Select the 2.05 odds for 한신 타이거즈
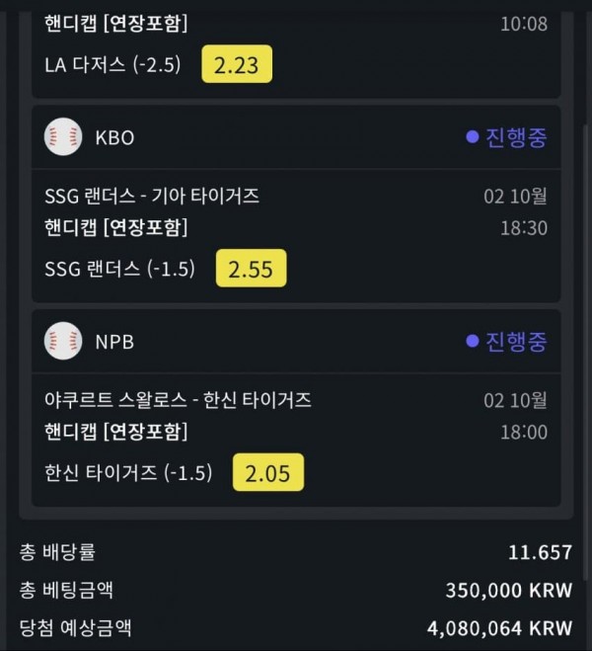The height and width of the screenshot is (651, 592). [268, 473]
